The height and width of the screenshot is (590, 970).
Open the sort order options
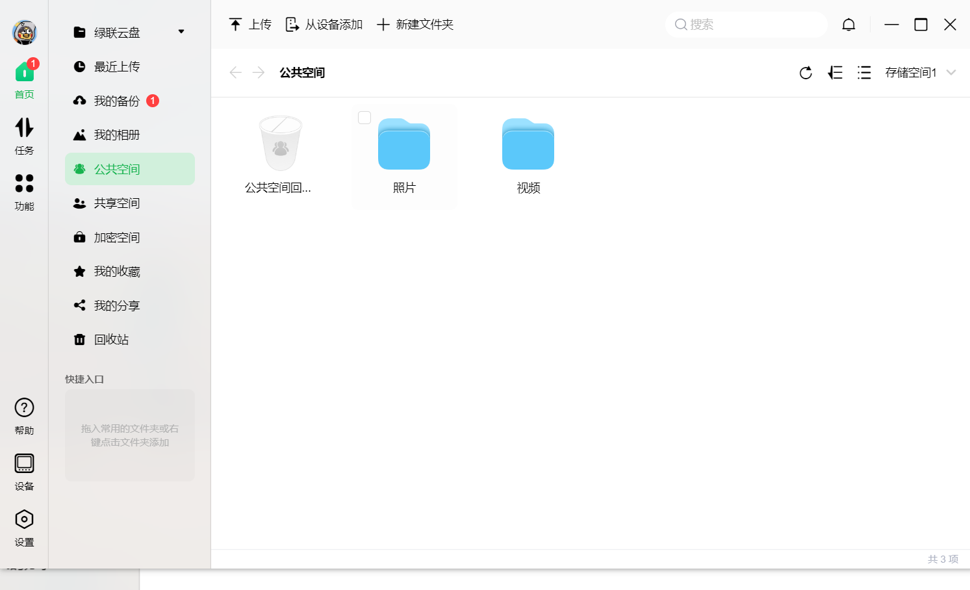pos(836,73)
